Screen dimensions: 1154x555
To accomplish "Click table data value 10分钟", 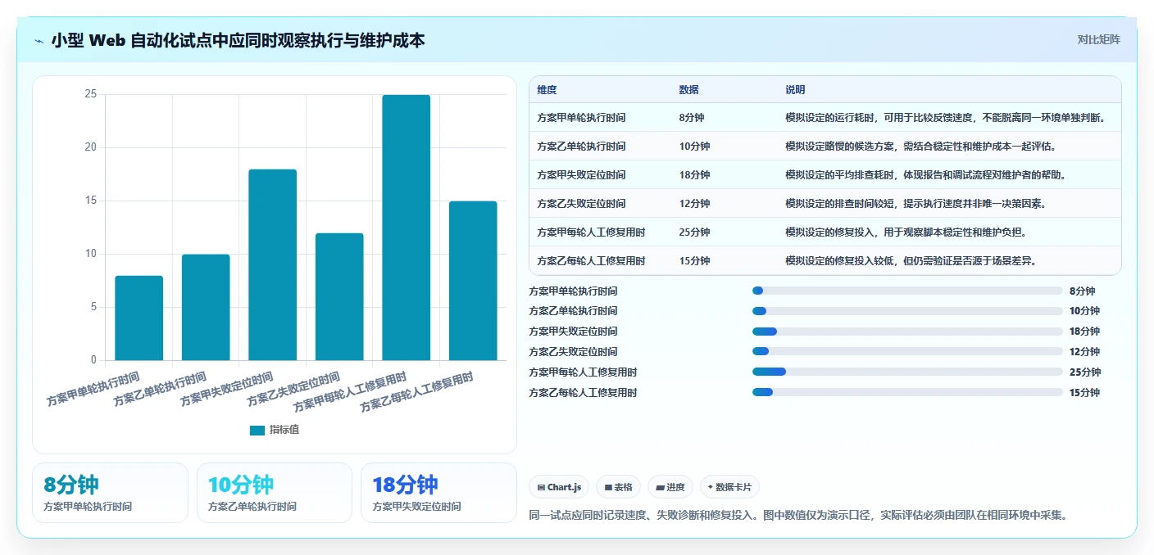I will click(x=694, y=147).
